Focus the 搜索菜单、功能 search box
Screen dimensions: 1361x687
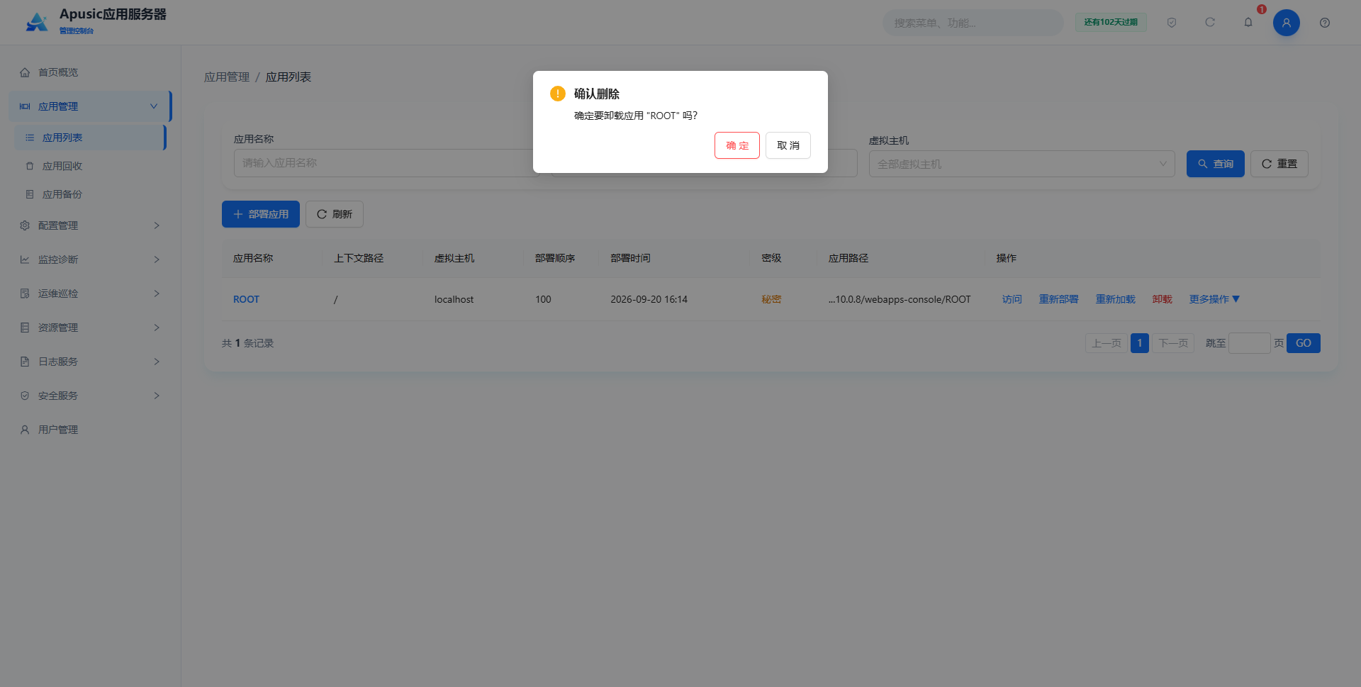[973, 23]
